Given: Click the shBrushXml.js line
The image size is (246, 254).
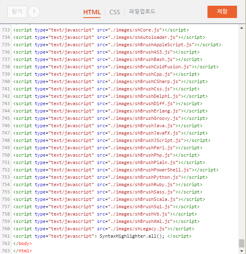Looking at the screenshot, I should 106,222.
